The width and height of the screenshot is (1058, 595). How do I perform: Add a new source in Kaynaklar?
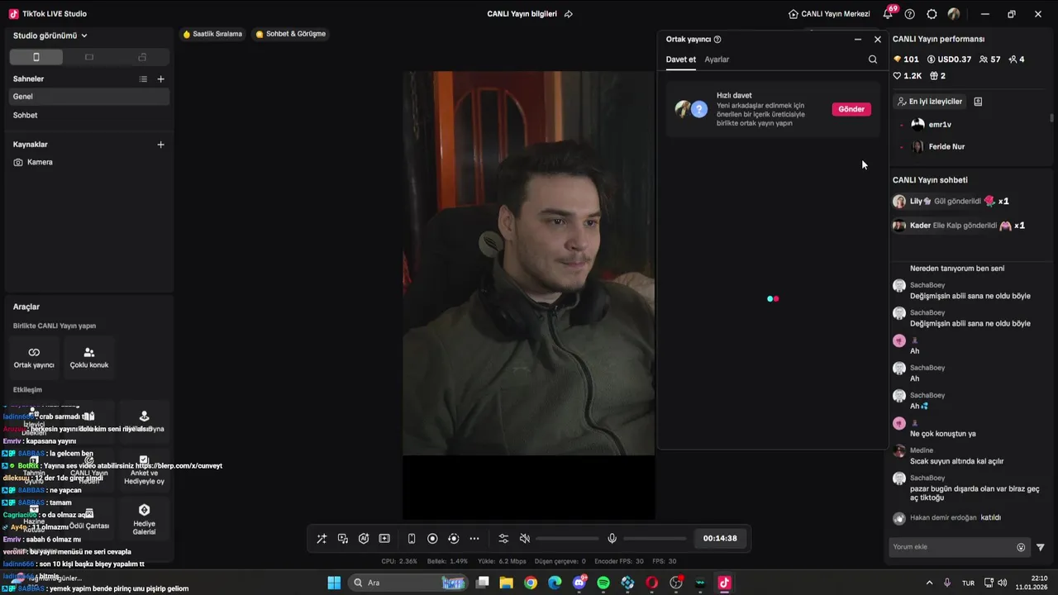tap(161, 145)
